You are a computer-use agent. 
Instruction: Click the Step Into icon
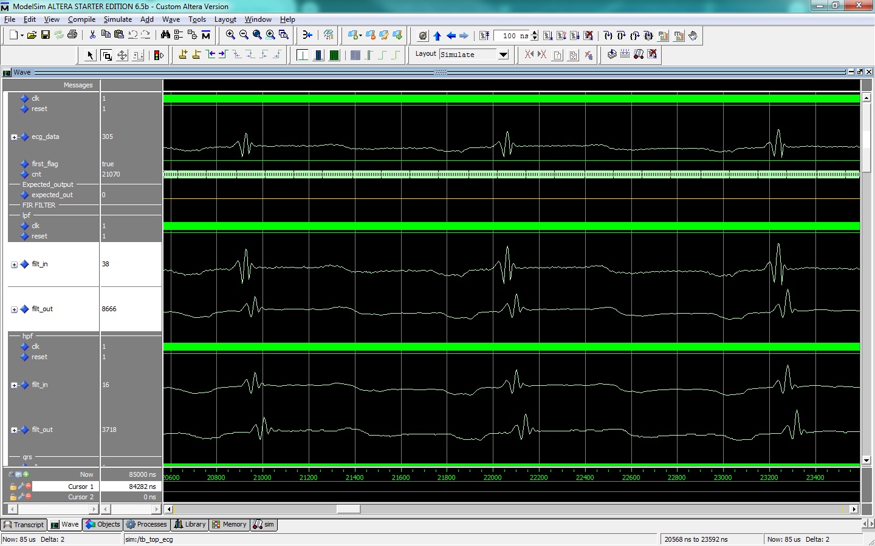pyautogui.click(x=608, y=36)
